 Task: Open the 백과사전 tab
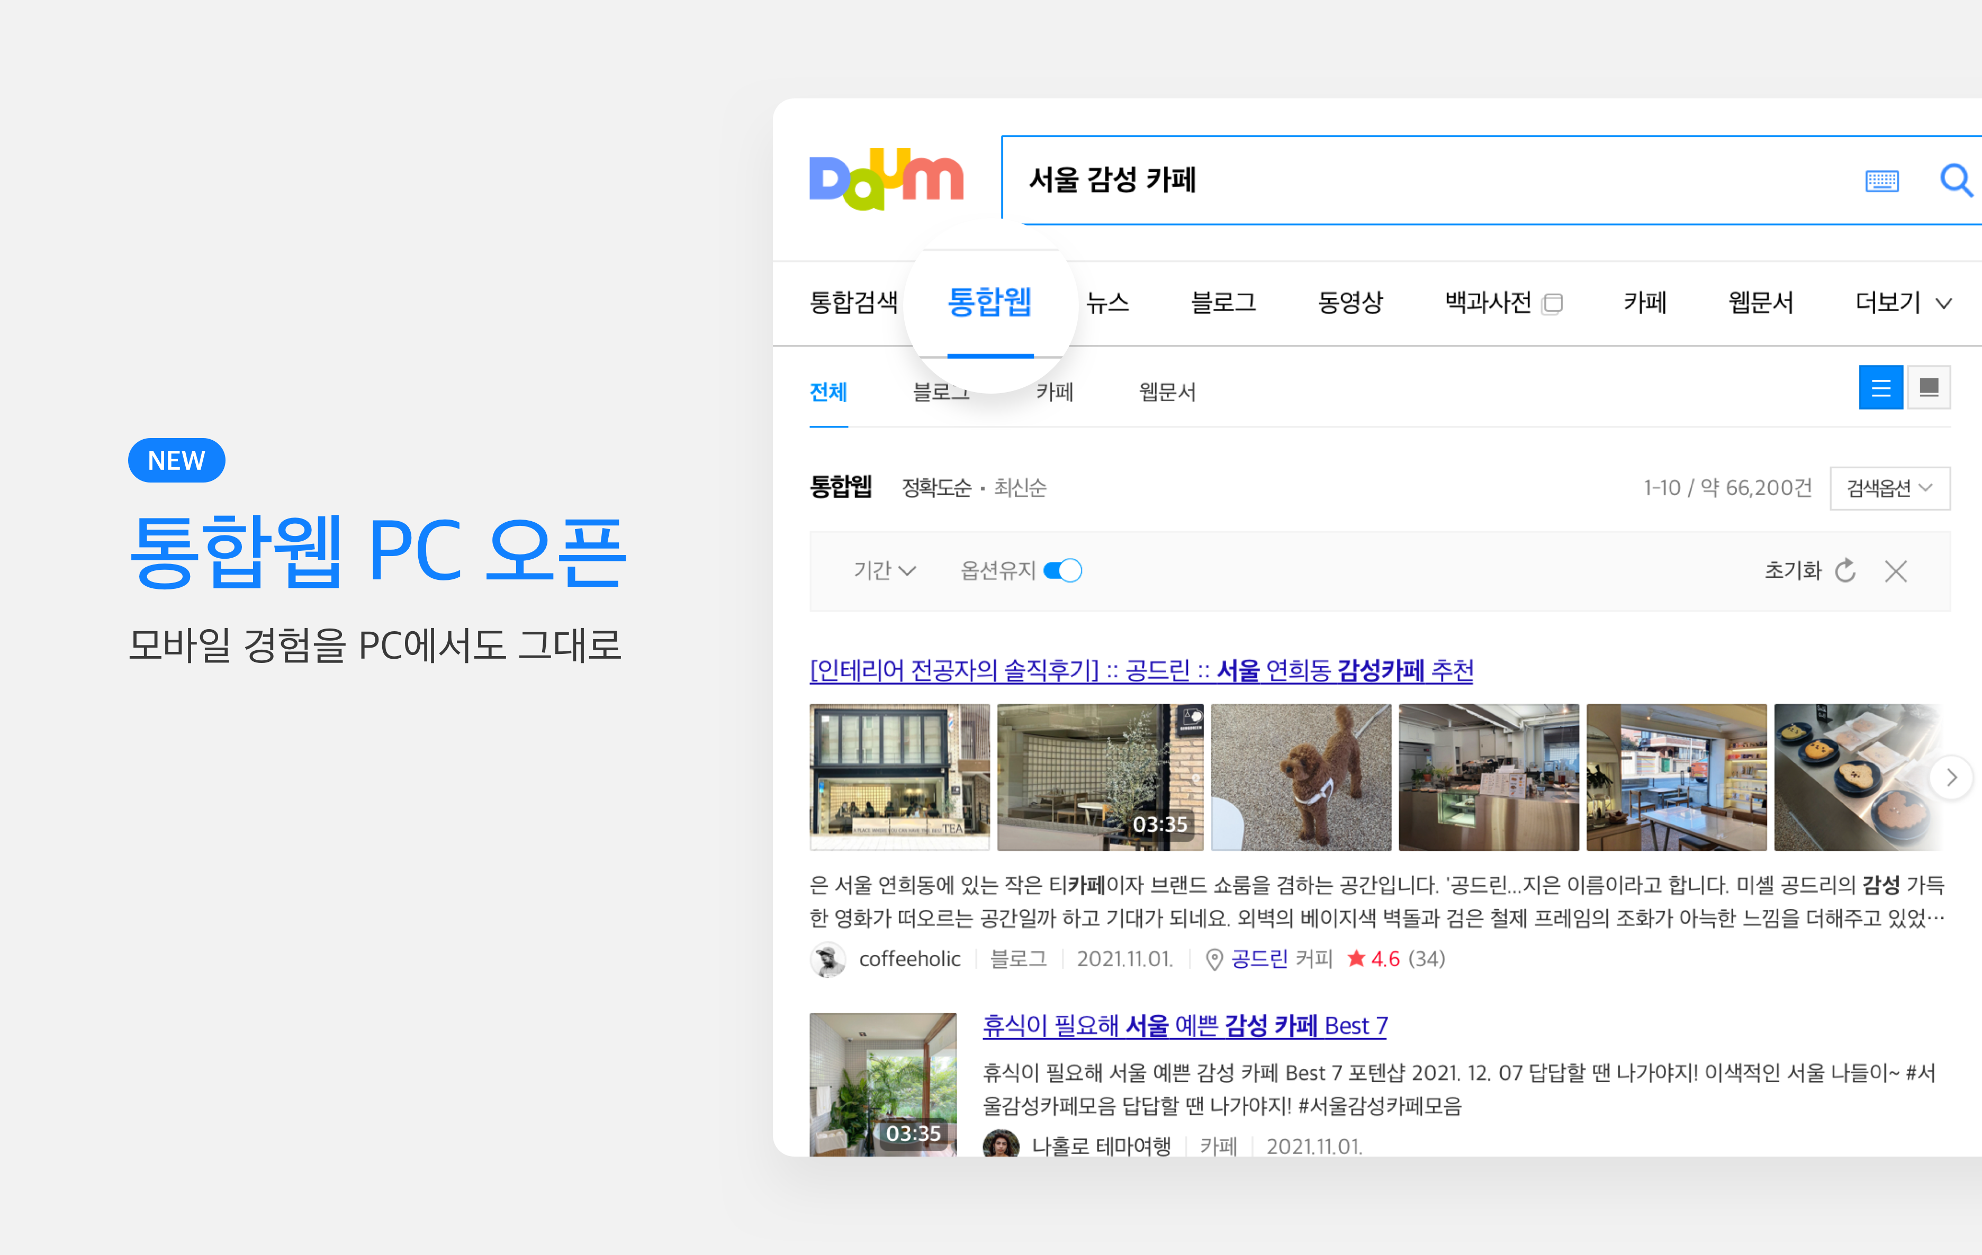tap(1488, 303)
